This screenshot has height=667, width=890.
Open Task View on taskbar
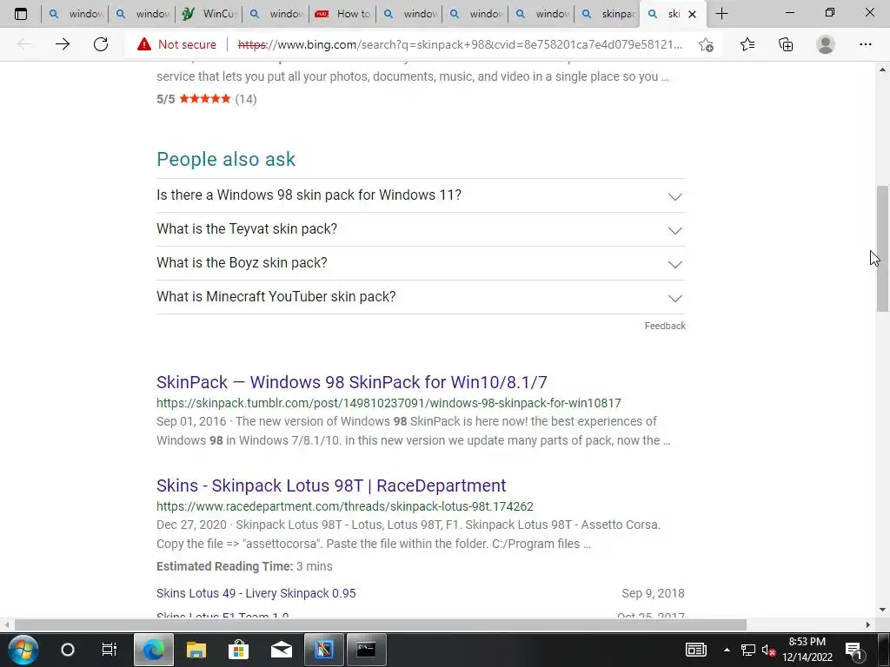(109, 650)
